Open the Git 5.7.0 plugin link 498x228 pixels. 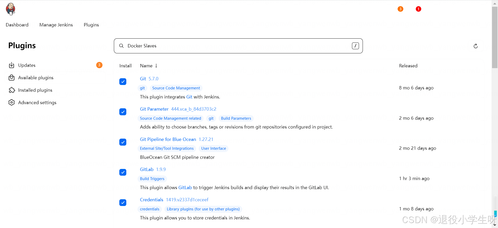click(149, 79)
